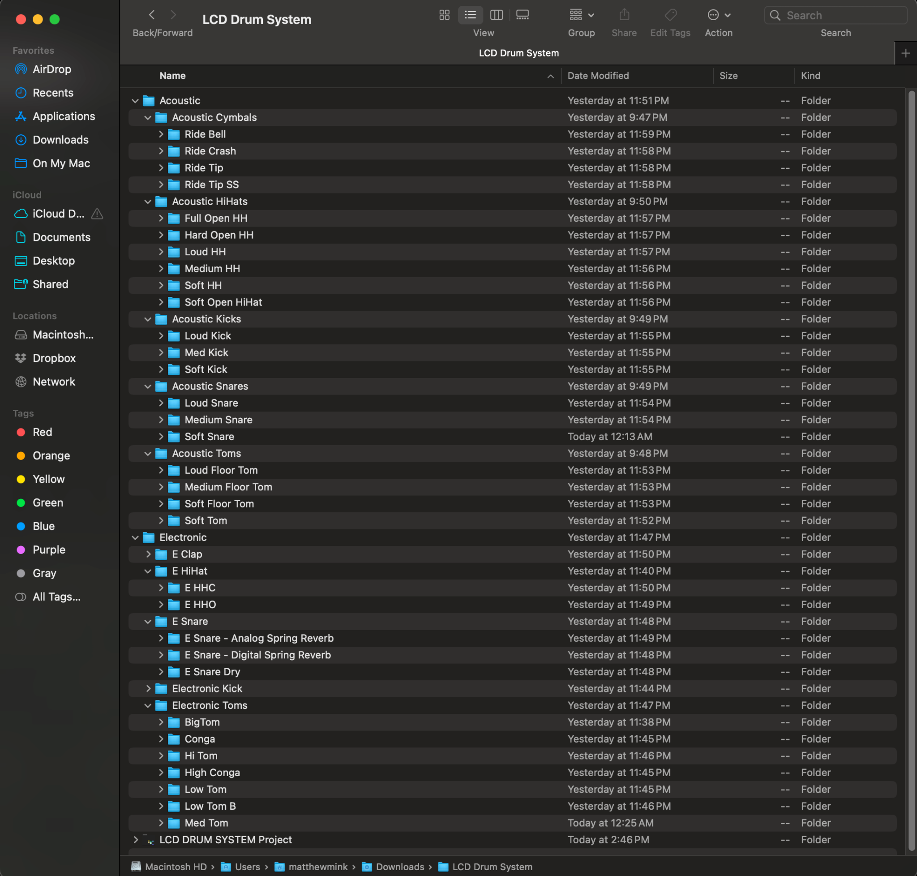Expand the Medium Floor Tom folder

tap(161, 487)
